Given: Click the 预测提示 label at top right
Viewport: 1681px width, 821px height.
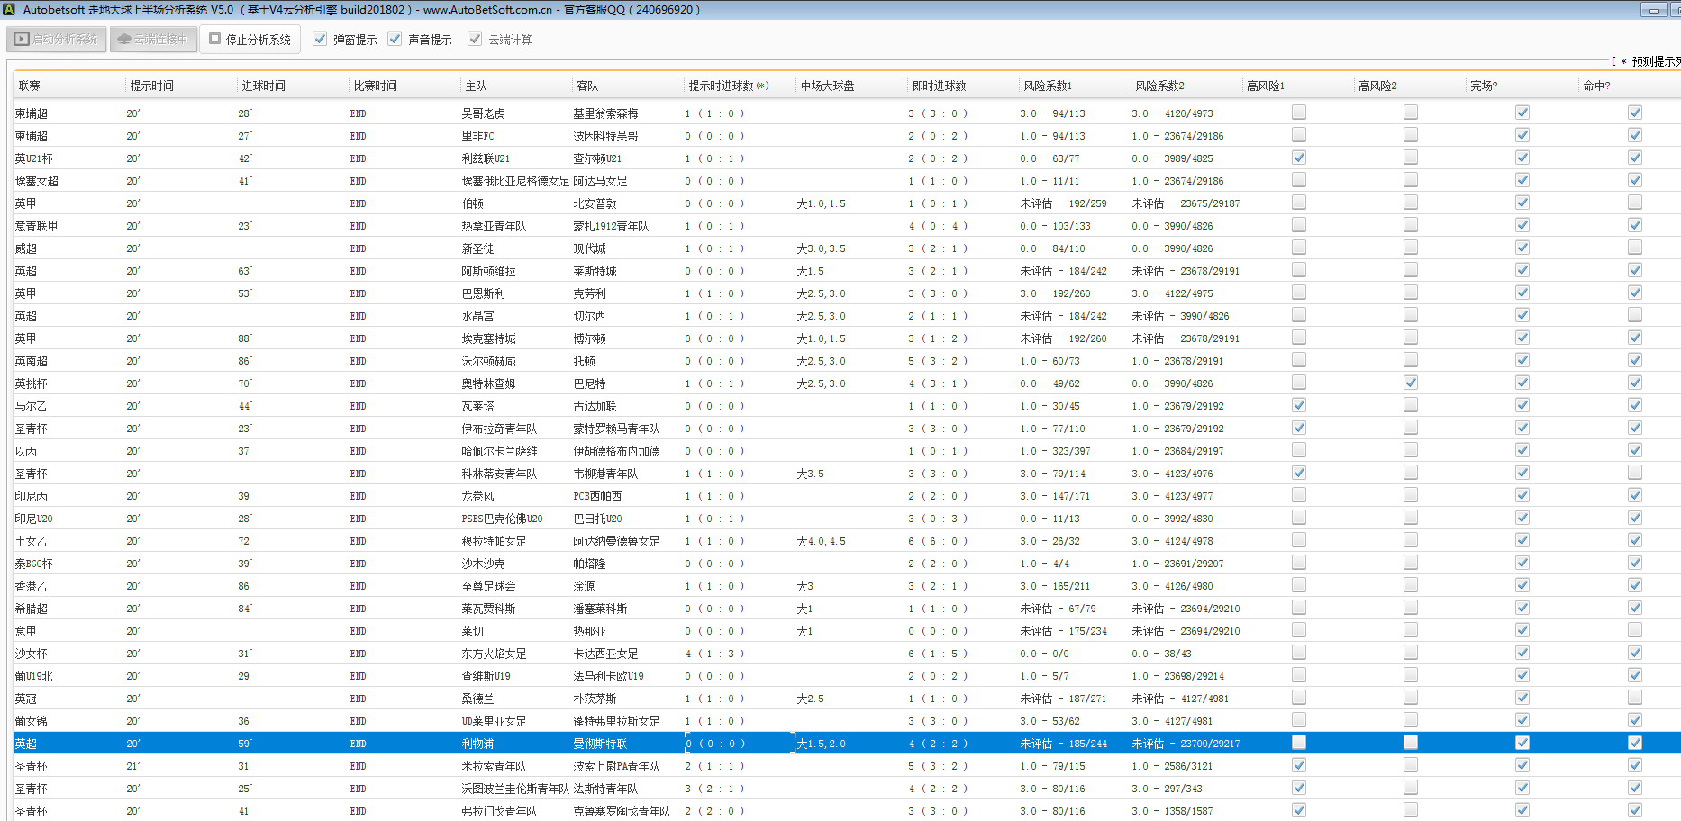Looking at the screenshot, I should point(1654,61).
